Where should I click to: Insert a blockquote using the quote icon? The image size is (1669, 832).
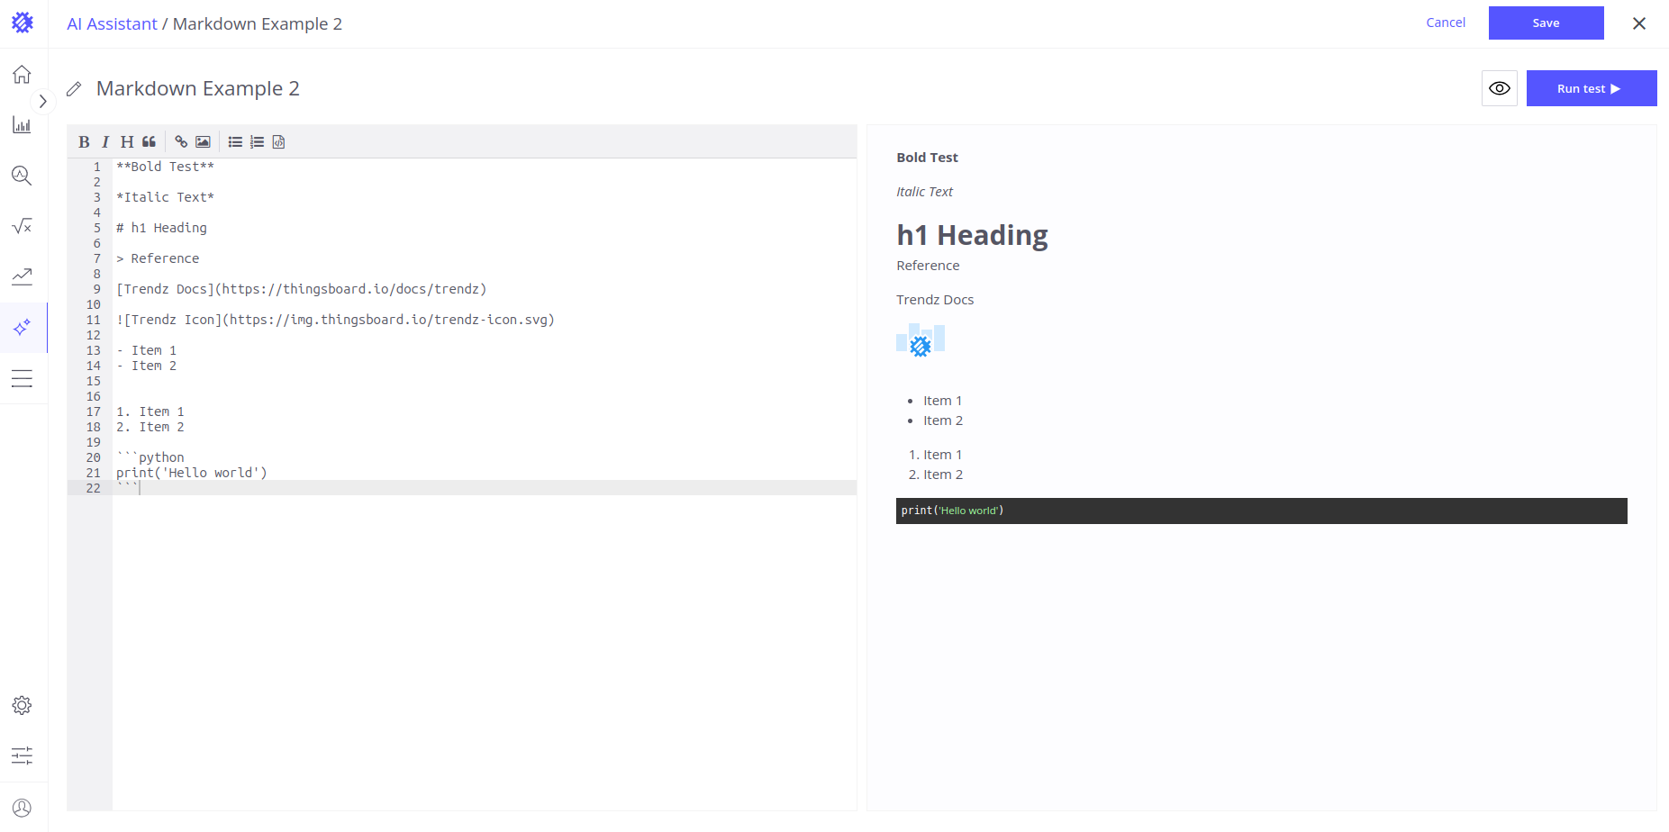(x=150, y=142)
